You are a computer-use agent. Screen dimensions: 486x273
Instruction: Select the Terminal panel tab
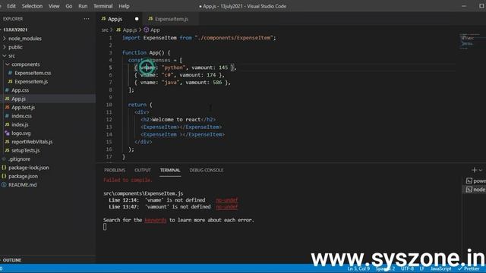click(x=170, y=170)
